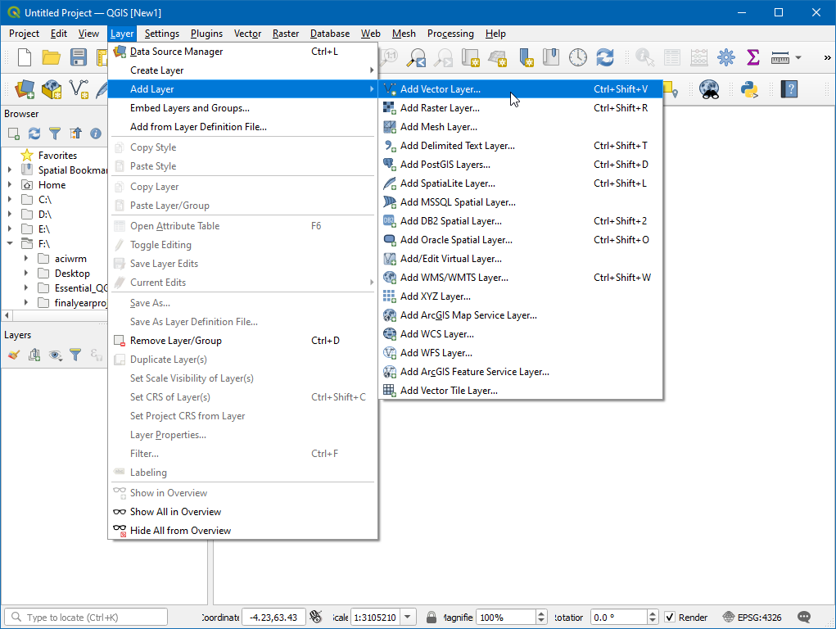Click the Save Project floppy icon

(79, 57)
